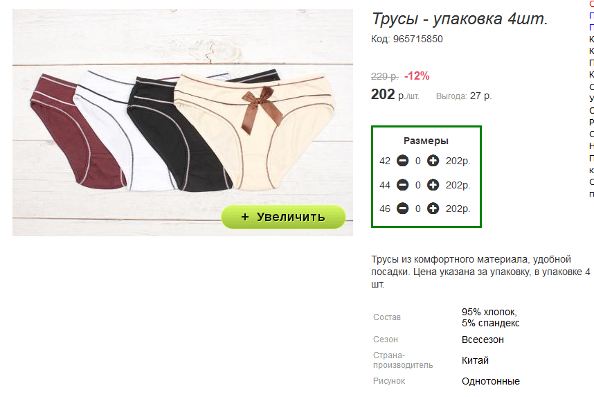
Task: Click the 202р. price beside size 42
Action: click(458, 161)
